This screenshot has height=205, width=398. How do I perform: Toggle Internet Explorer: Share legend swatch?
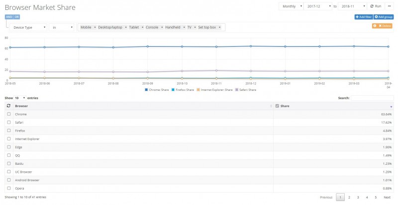coord(198,90)
